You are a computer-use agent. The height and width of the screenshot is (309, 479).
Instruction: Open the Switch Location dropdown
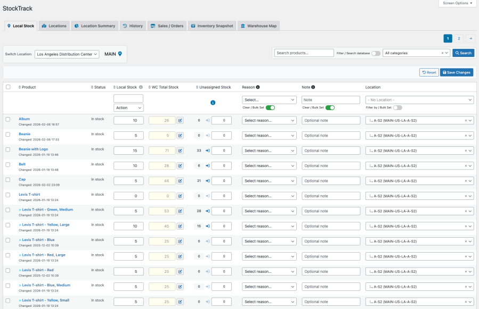point(67,54)
